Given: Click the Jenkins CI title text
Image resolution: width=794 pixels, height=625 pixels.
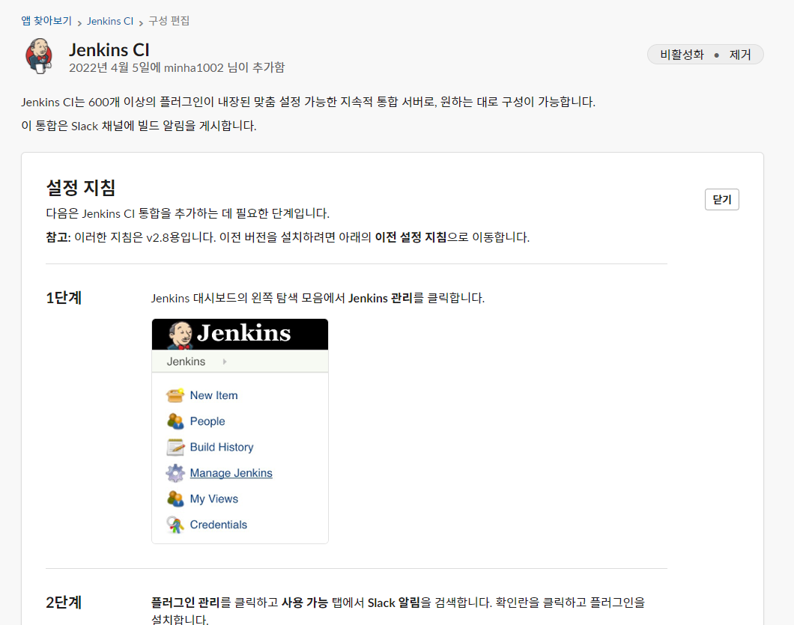Looking at the screenshot, I should [x=109, y=49].
